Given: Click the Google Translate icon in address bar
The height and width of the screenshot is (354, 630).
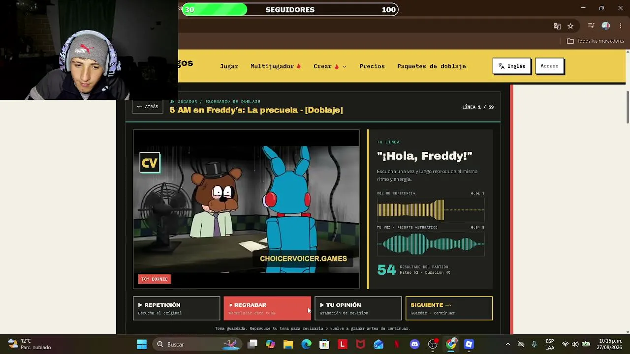Looking at the screenshot, I should [557, 26].
